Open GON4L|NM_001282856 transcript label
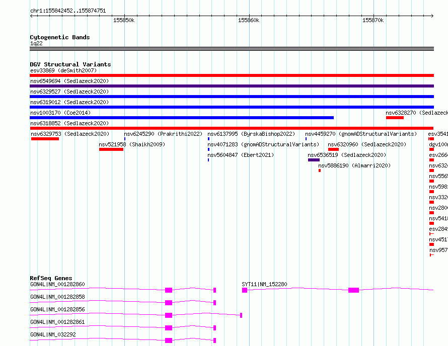This screenshot has width=448, height=346. (x=57, y=309)
